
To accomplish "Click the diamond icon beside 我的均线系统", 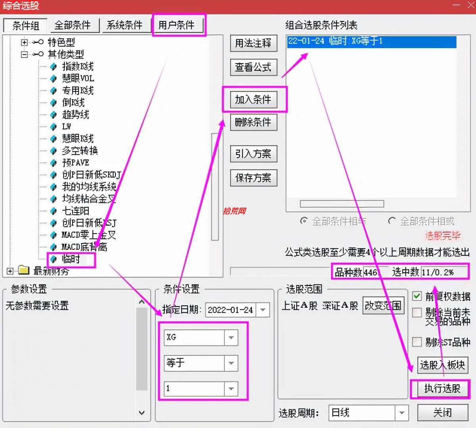I will coord(54,187).
